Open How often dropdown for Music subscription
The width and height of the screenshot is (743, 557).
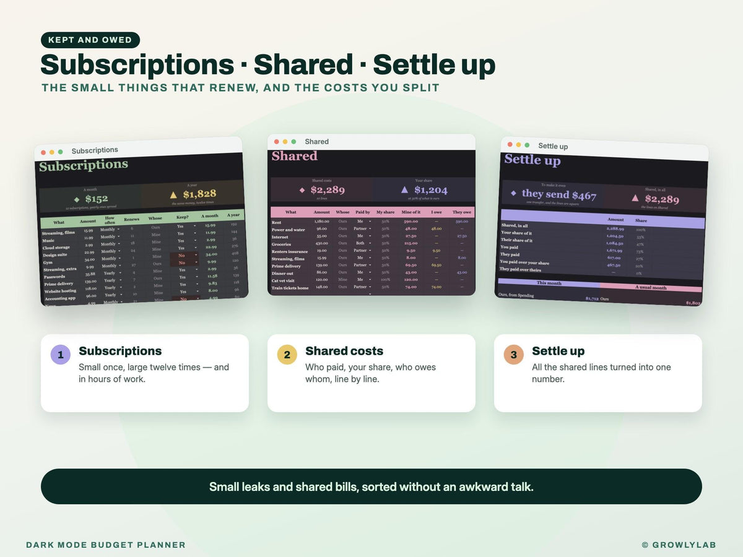click(118, 236)
